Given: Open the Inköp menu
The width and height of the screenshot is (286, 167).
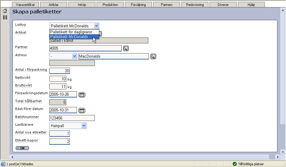Looking at the screenshot, I should tap(82, 4).
